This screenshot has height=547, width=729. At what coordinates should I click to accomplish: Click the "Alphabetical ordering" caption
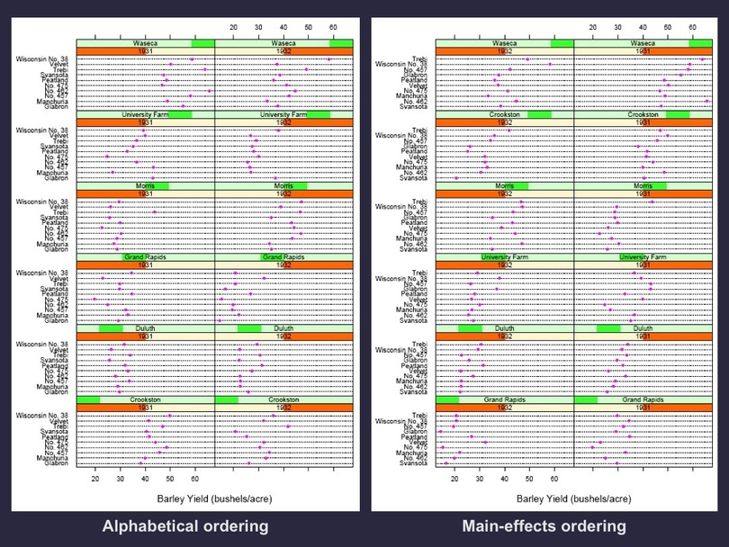coord(185,526)
